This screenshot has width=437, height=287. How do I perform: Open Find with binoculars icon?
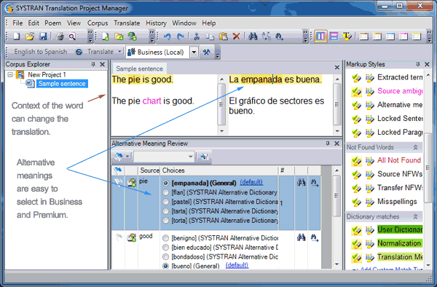point(253,36)
